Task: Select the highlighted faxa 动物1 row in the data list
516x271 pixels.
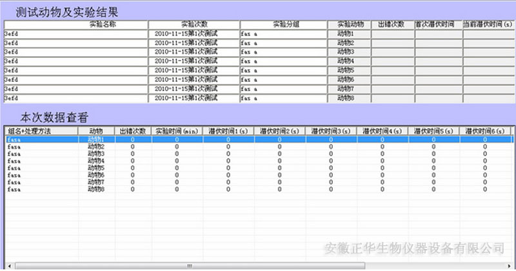Action: point(259,139)
